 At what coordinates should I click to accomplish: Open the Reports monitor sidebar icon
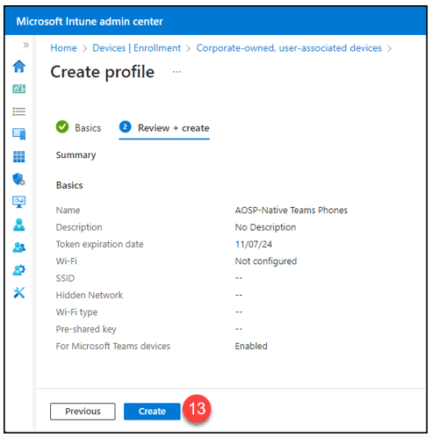coord(19,202)
